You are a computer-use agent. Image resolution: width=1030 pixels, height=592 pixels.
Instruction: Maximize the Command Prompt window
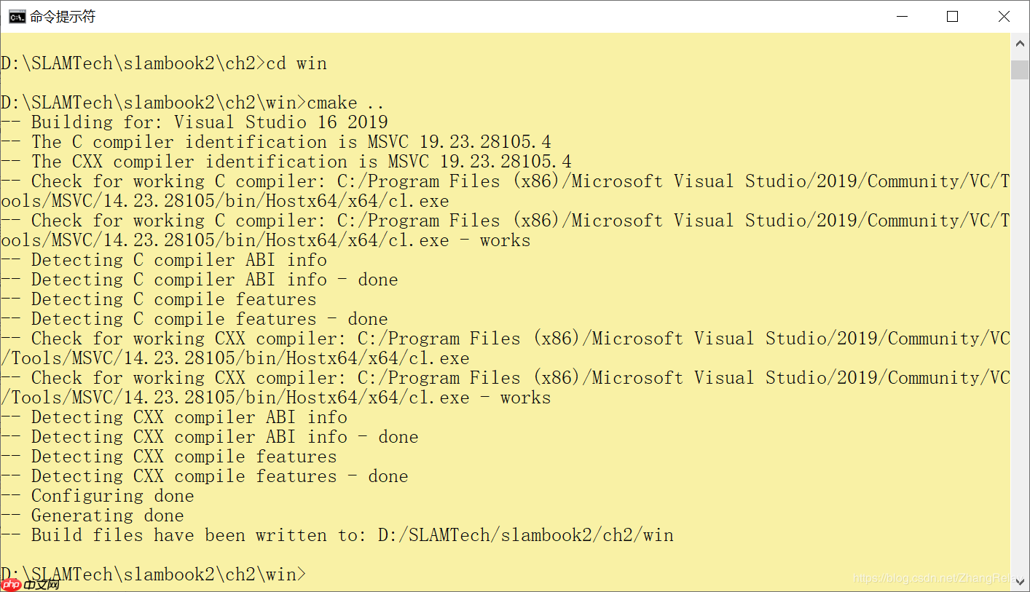pos(952,17)
